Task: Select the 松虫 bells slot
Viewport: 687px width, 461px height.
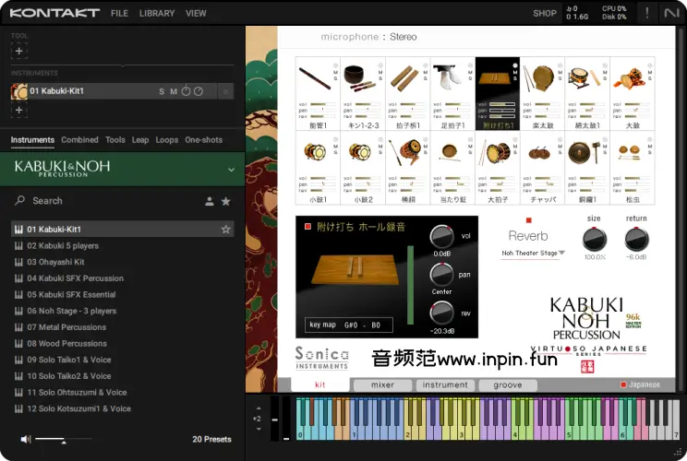Action: coord(633,168)
